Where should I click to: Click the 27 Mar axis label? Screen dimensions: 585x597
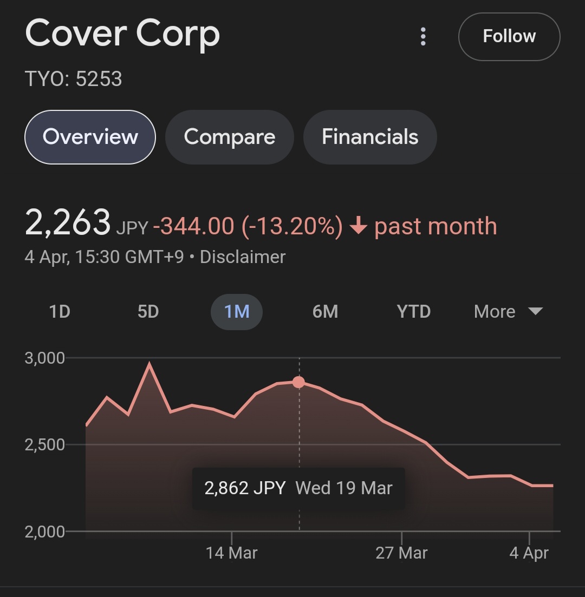point(401,553)
